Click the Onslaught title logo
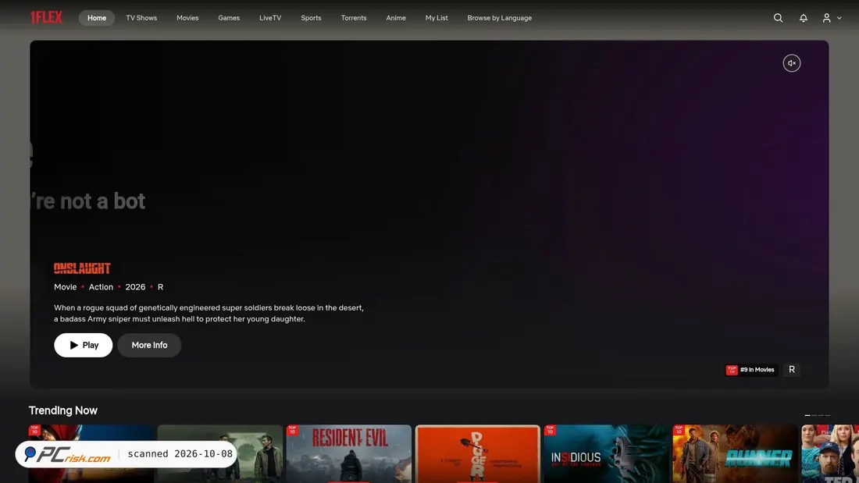The image size is (859, 483). coord(82,268)
